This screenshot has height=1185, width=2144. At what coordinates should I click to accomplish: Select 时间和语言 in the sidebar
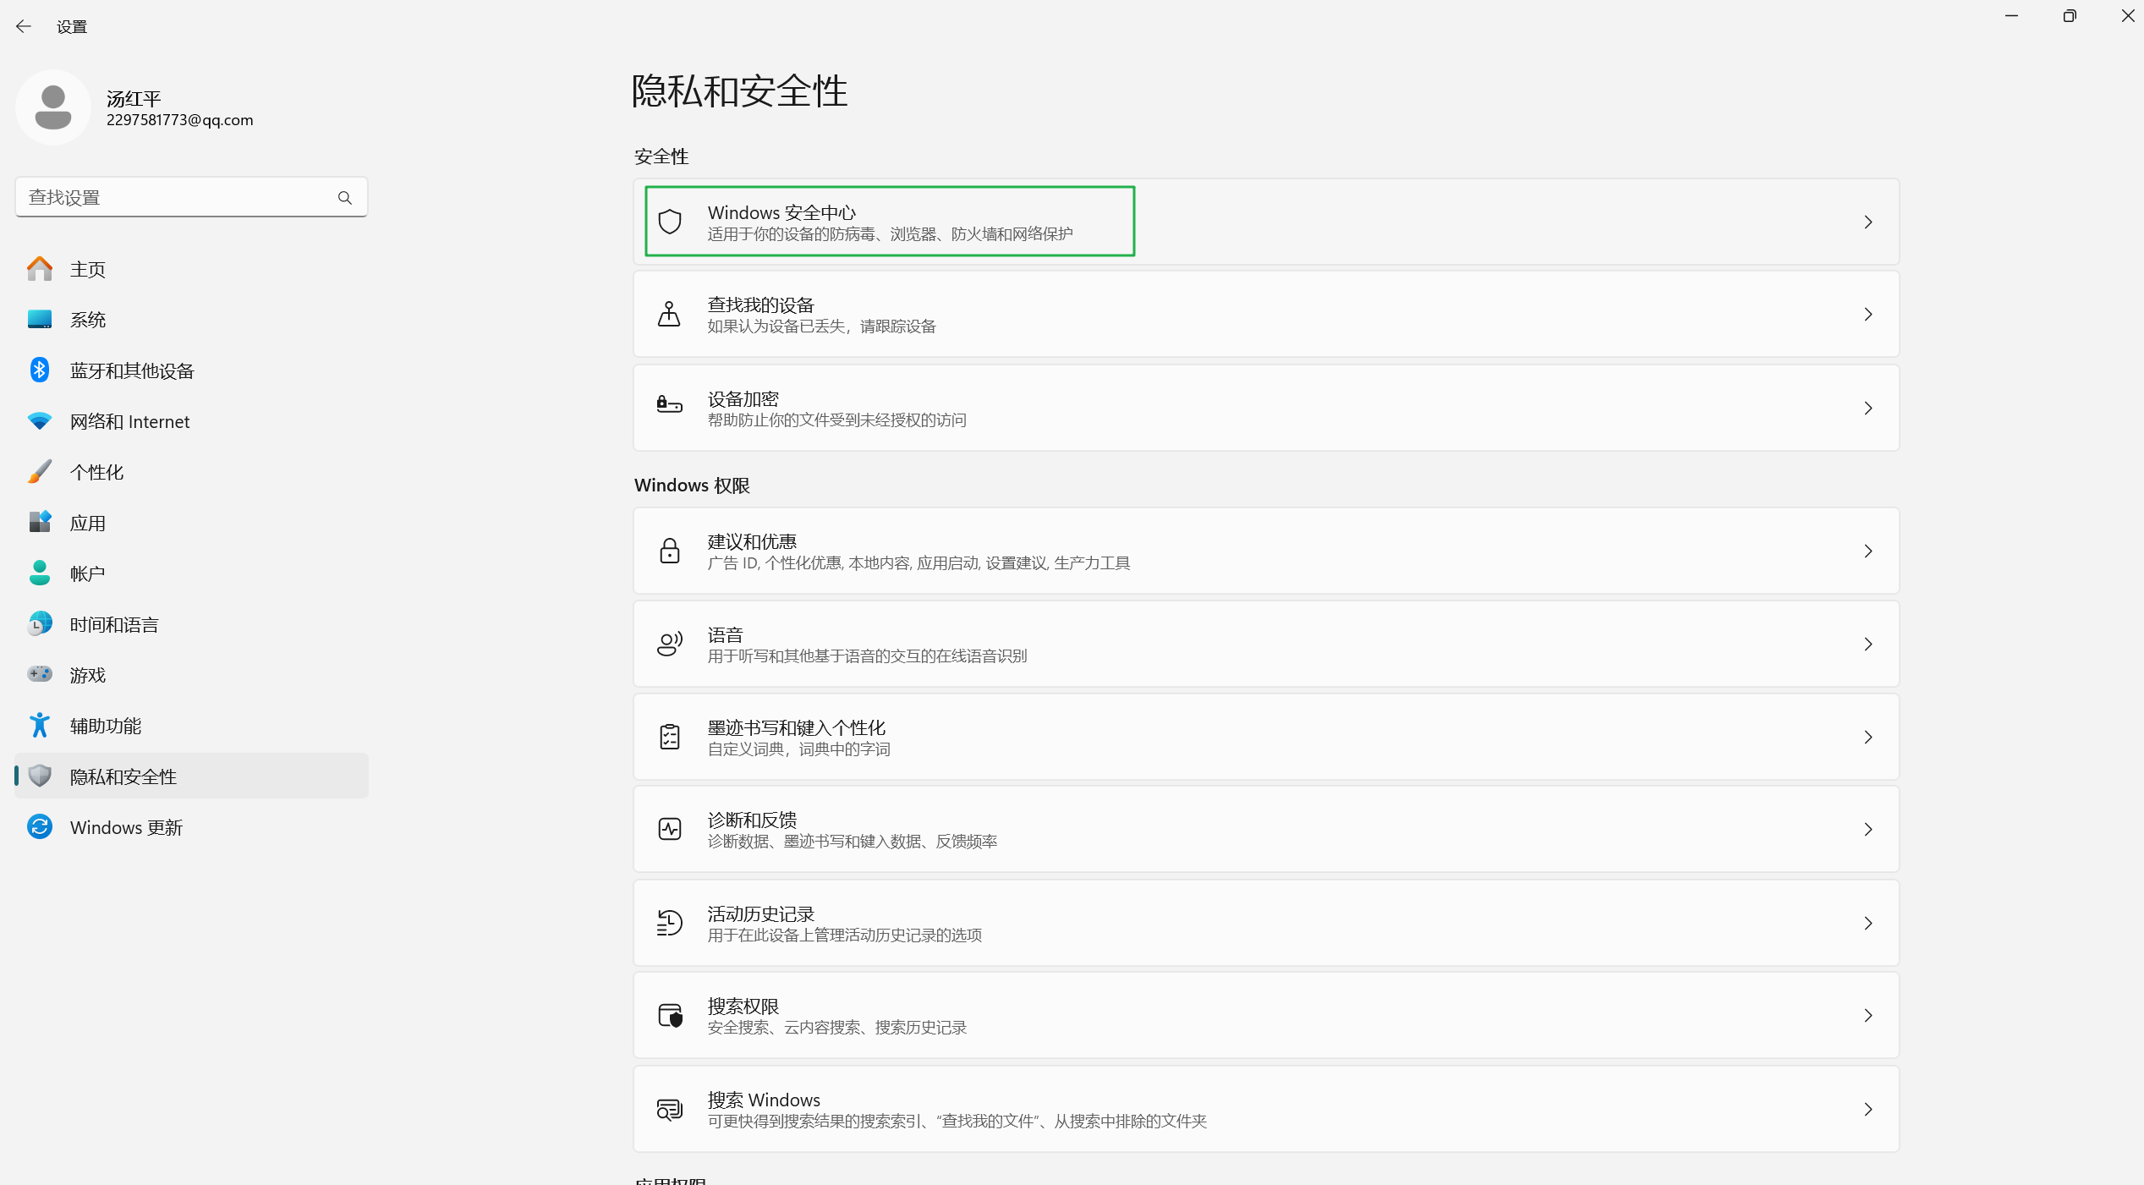point(192,624)
